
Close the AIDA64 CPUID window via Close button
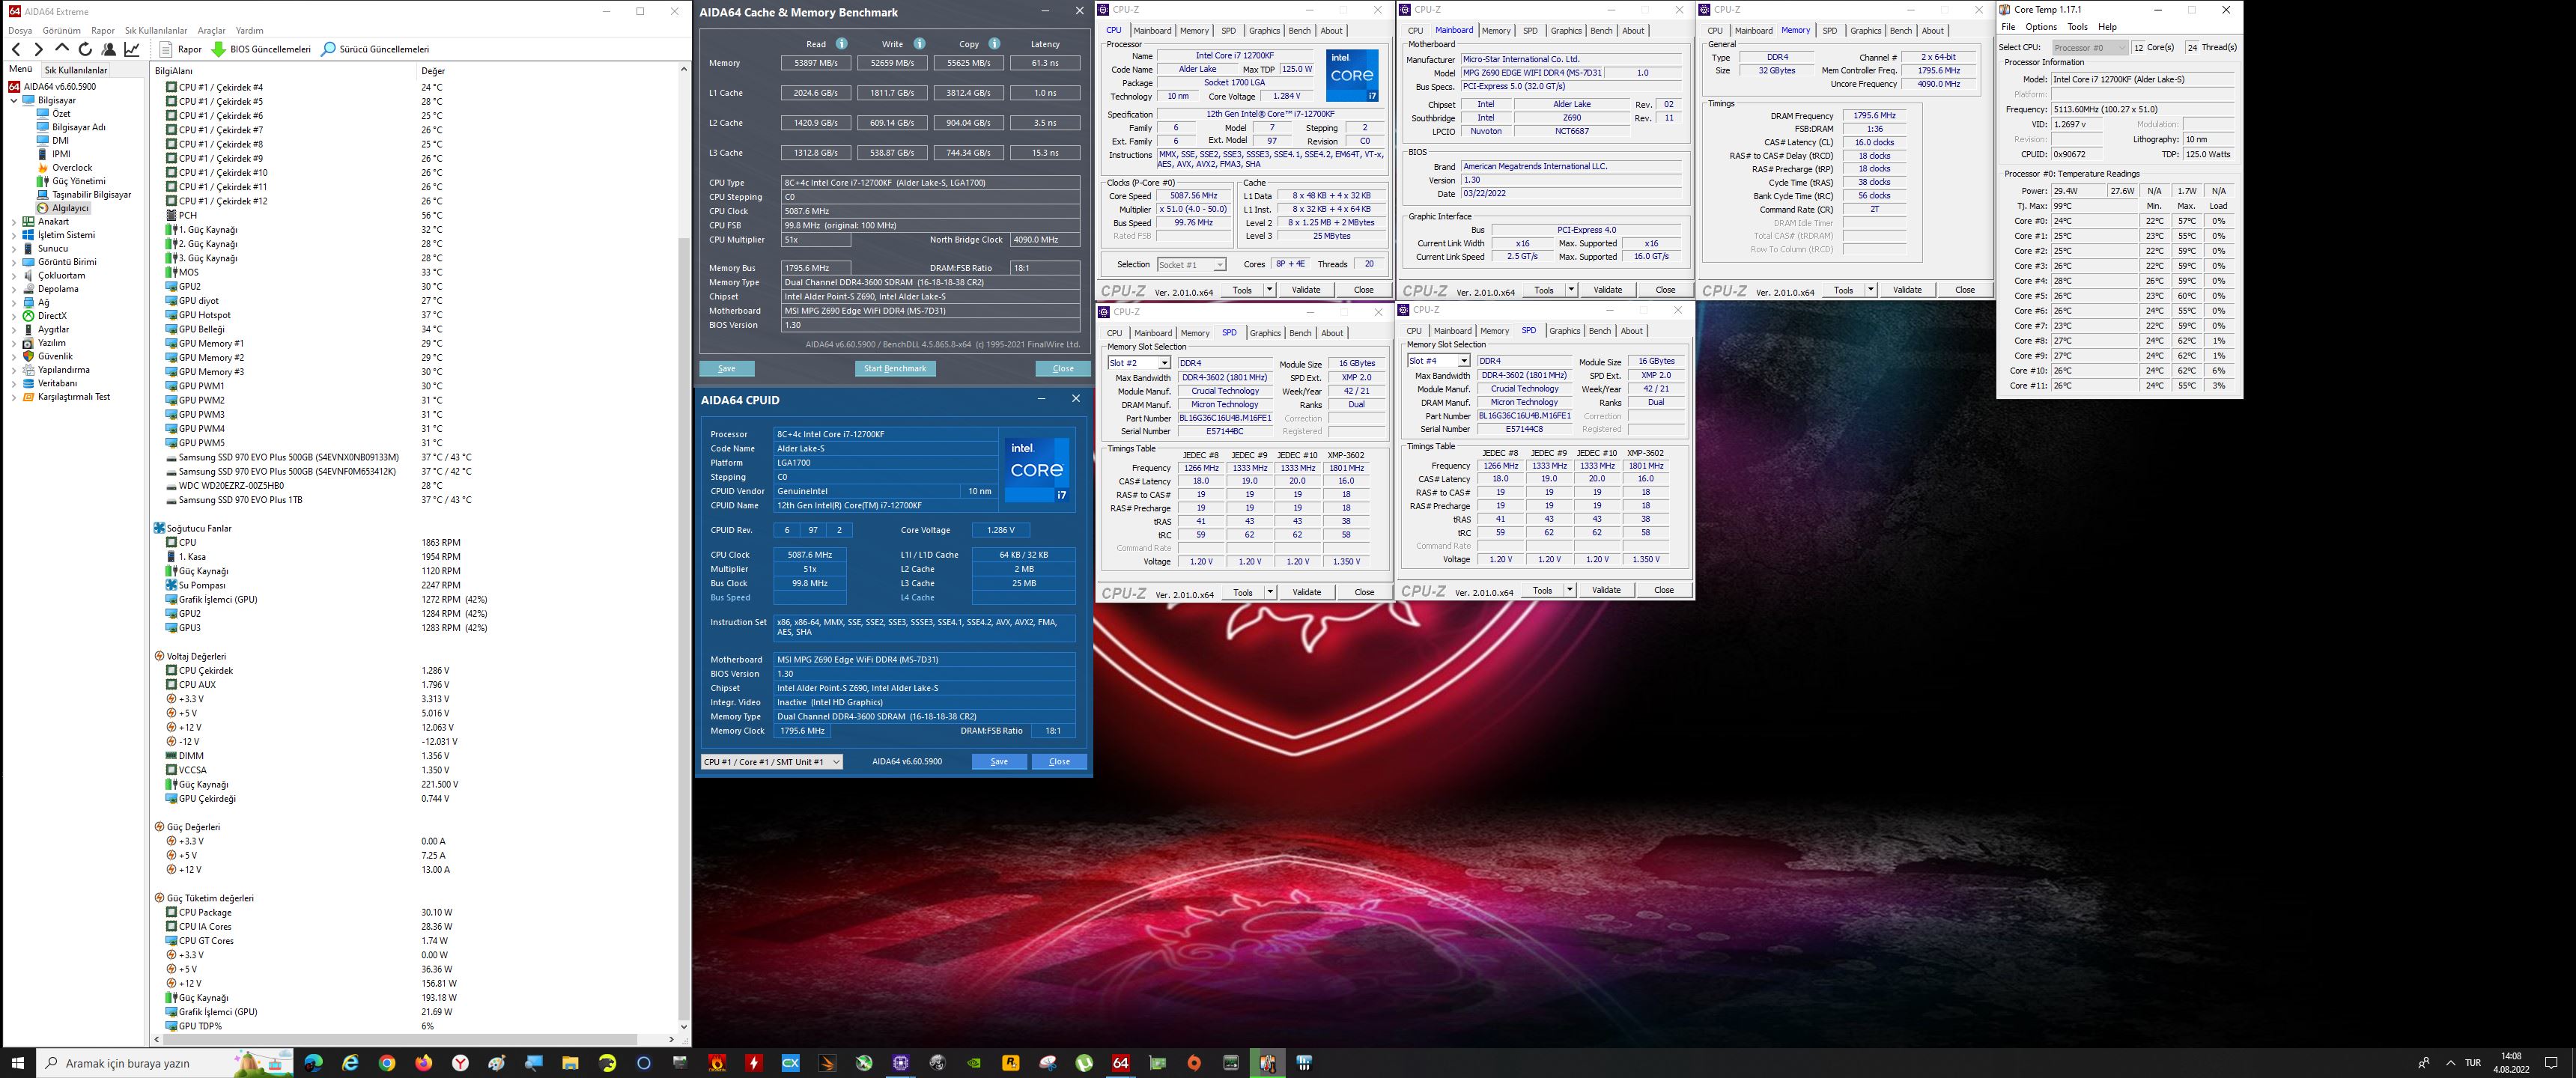[x=1059, y=762]
